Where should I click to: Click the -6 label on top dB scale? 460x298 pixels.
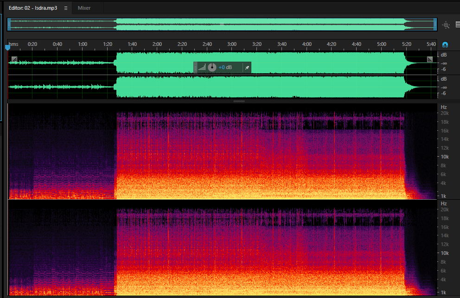pos(443,69)
